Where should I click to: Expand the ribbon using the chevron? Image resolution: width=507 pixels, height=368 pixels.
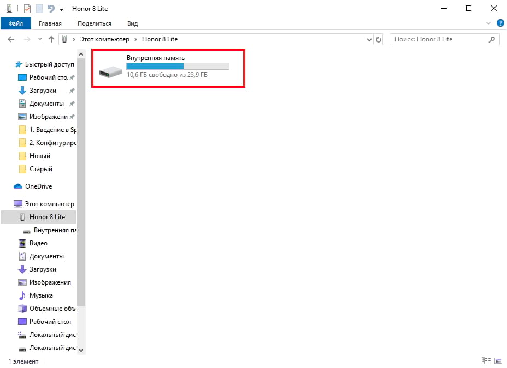(x=488, y=23)
